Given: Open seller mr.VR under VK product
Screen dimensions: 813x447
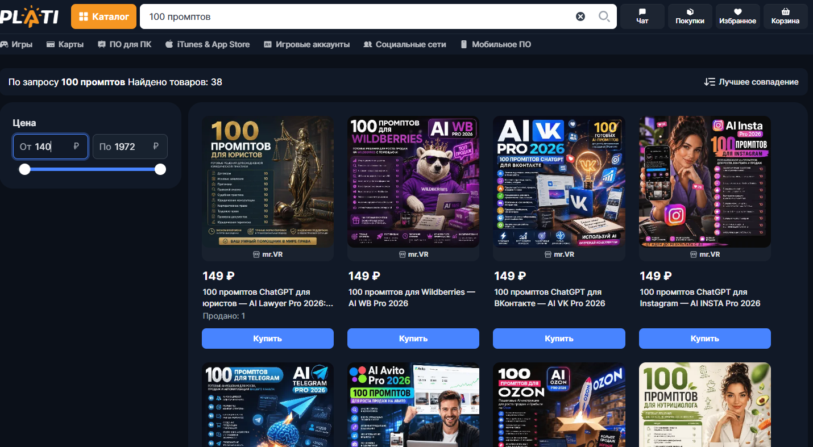Looking at the screenshot, I should (559, 254).
